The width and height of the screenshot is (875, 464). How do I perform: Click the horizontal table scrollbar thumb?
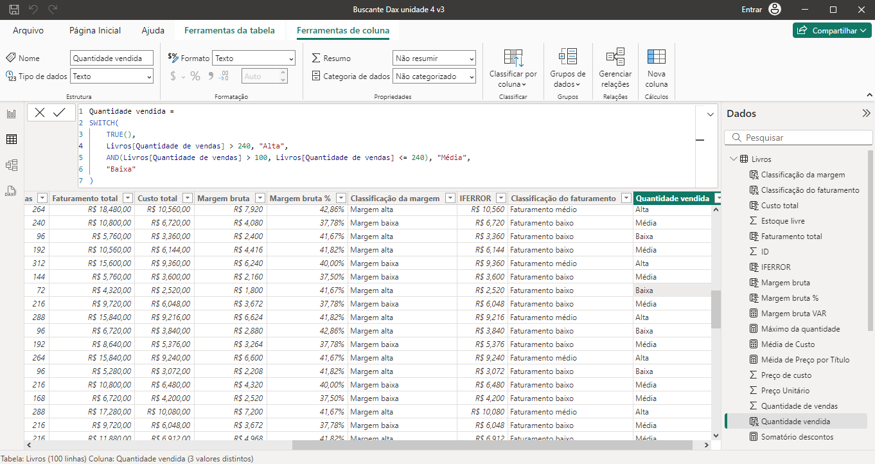pyautogui.click(x=492, y=445)
